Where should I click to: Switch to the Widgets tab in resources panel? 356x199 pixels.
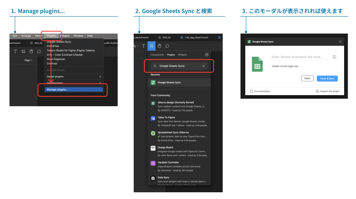tap(182, 54)
